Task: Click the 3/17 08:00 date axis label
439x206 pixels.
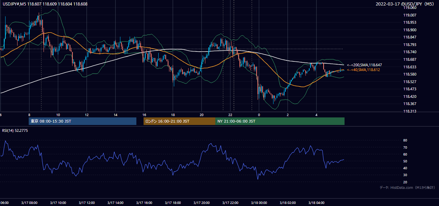Action: [x=29, y=203]
